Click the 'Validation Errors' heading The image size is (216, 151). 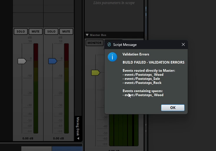click(x=136, y=54)
